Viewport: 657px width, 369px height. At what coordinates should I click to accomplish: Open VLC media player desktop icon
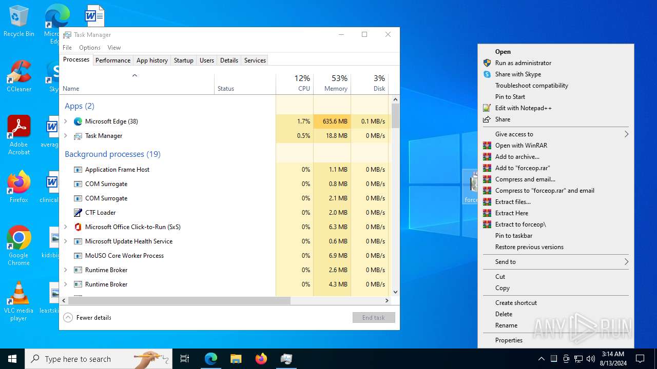pos(18,301)
